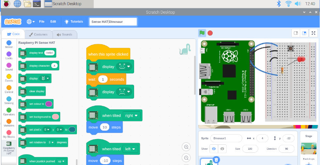Select the Operators block category
Screen dimensions: 320x165
[9, 112]
